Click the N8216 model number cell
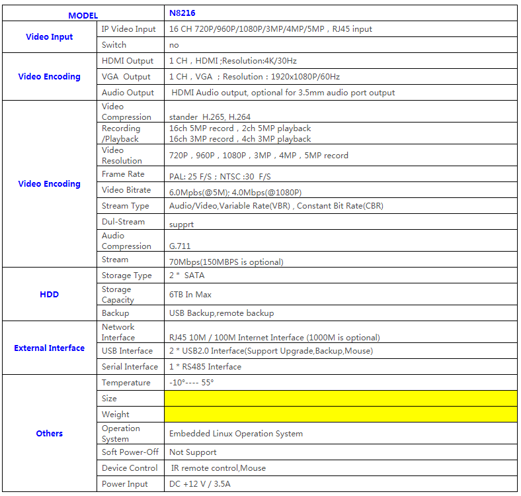Viewport: 521px width, 496px height. (182, 13)
